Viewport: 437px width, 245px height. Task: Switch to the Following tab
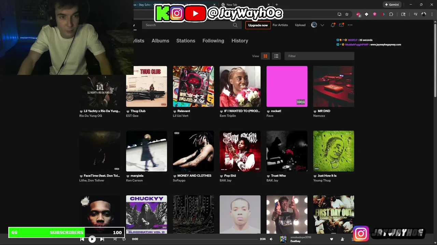pos(213,40)
